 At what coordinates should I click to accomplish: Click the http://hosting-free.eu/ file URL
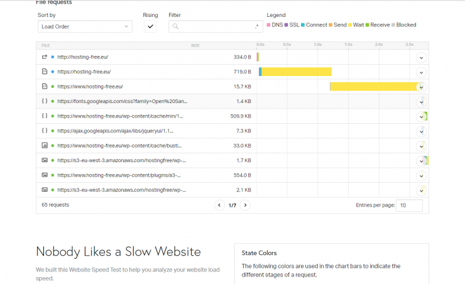(x=83, y=57)
